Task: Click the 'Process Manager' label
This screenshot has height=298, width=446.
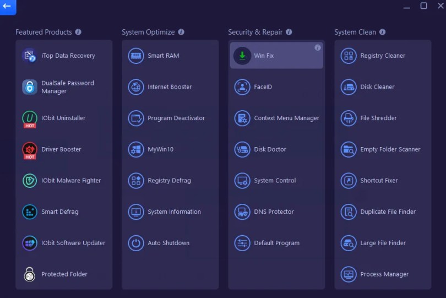Action: (384, 274)
